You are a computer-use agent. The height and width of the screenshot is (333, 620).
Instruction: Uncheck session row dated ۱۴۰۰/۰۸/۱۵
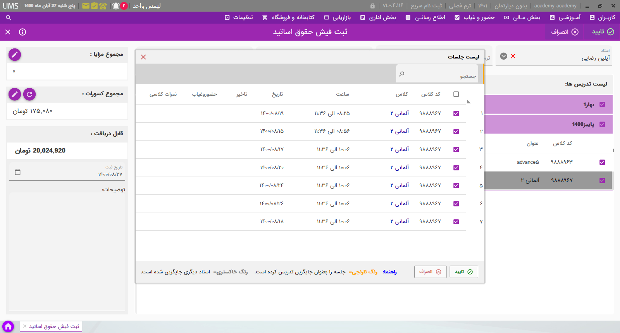pyautogui.click(x=456, y=131)
